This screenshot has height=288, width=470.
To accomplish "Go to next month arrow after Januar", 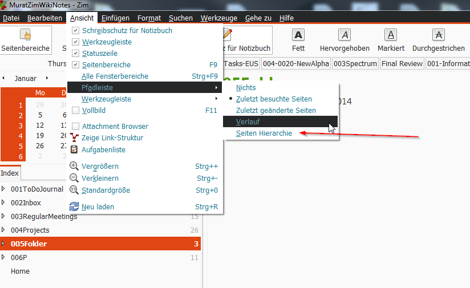I will [47, 78].
